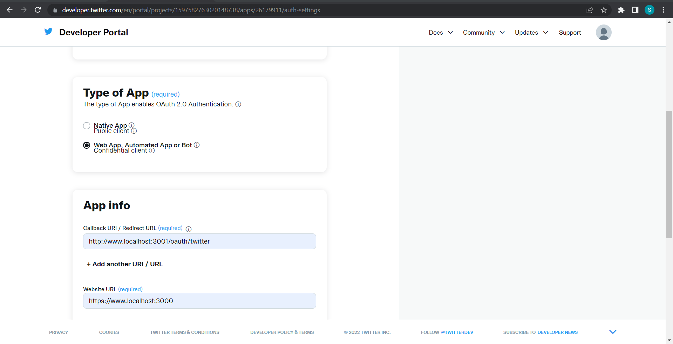Click the Callback URI input field

(x=199, y=241)
